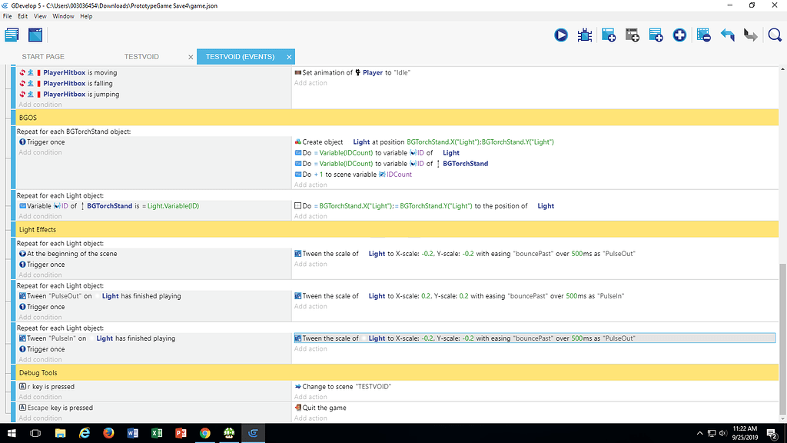The width and height of the screenshot is (787, 443).
Task: Open the Edit menu
Action: [21, 15]
